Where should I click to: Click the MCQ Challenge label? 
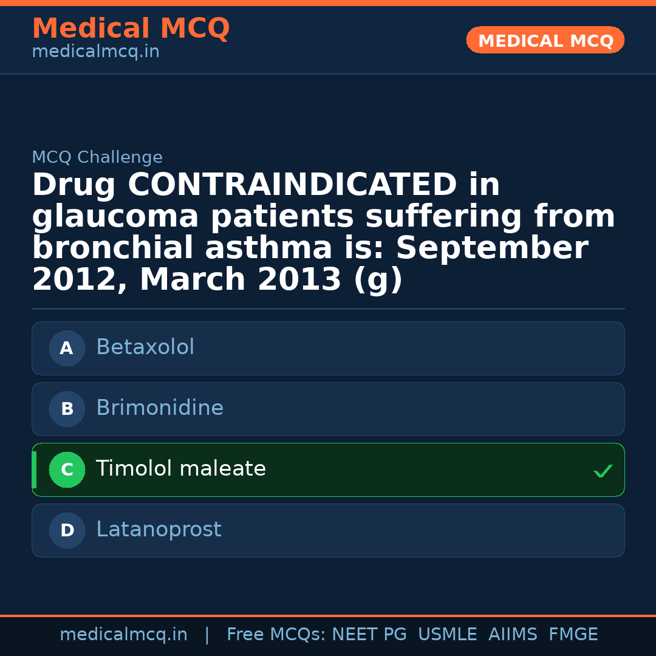coord(97,158)
